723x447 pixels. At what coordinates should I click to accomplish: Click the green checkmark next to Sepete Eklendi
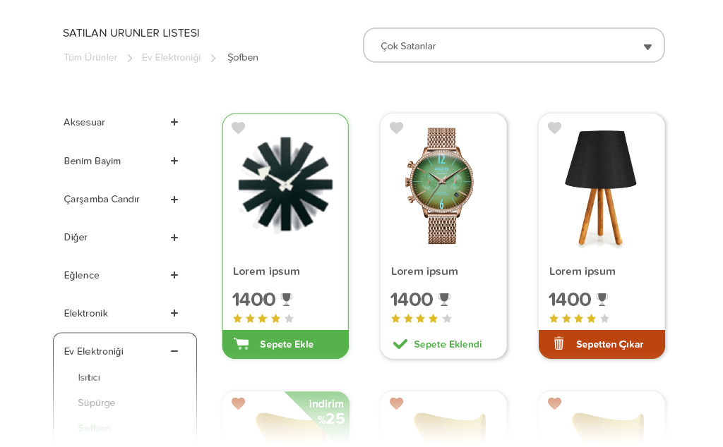[400, 344]
